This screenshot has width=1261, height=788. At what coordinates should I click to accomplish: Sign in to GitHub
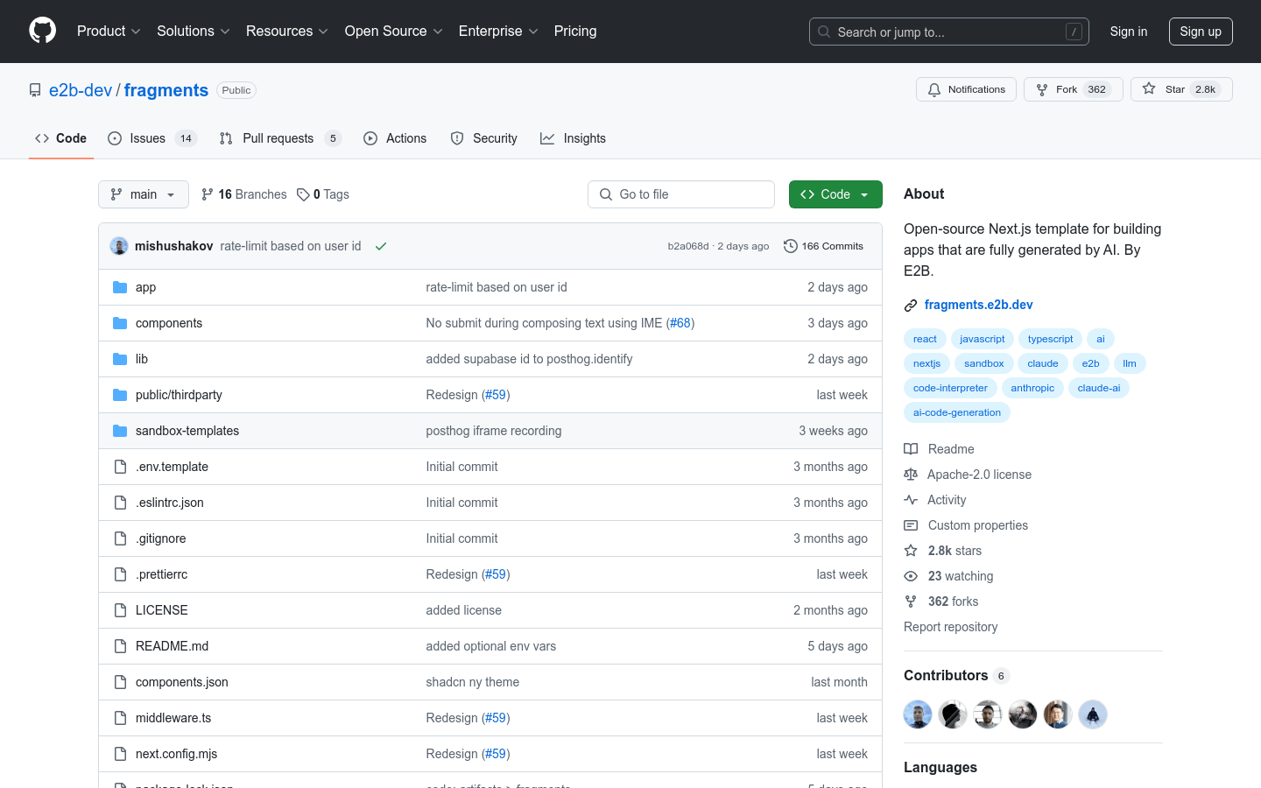pos(1128,32)
